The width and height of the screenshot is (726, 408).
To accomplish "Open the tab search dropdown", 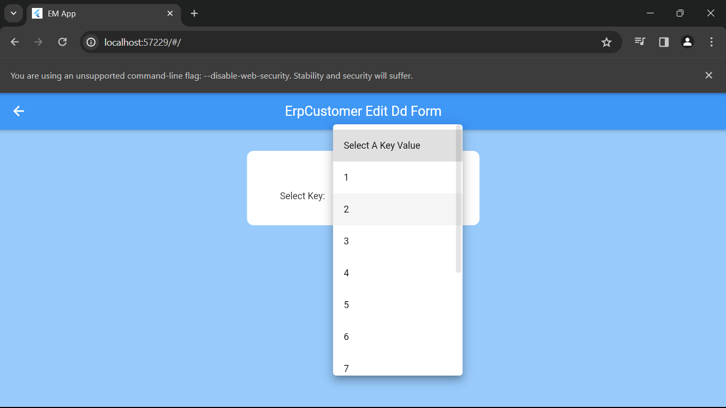I will pos(13,13).
